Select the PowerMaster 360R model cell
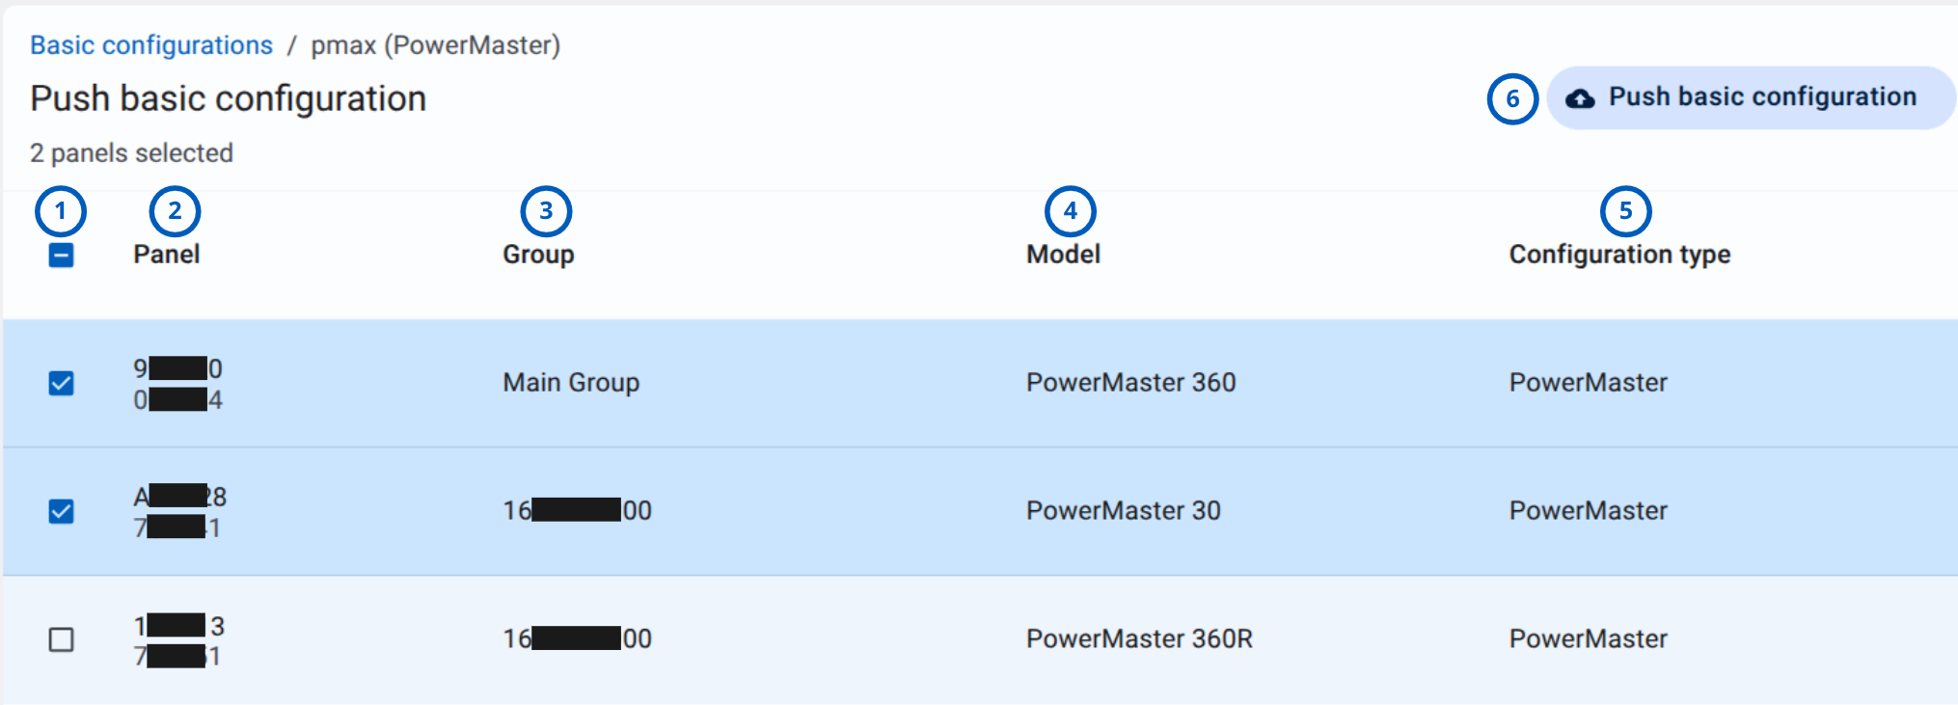Image resolution: width=1958 pixels, height=705 pixels. click(1139, 639)
